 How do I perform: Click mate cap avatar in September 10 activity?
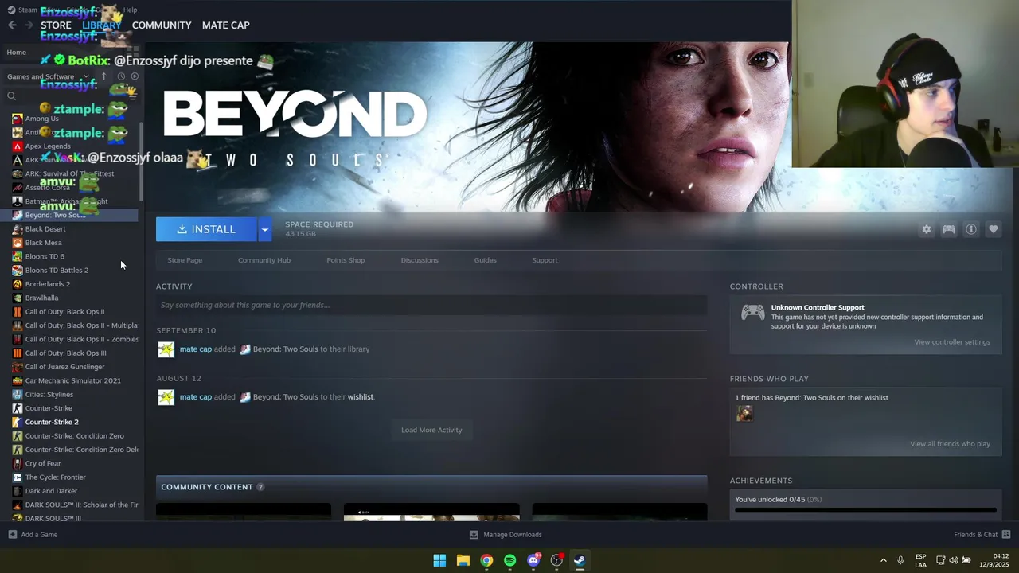pyautogui.click(x=166, y=349)
